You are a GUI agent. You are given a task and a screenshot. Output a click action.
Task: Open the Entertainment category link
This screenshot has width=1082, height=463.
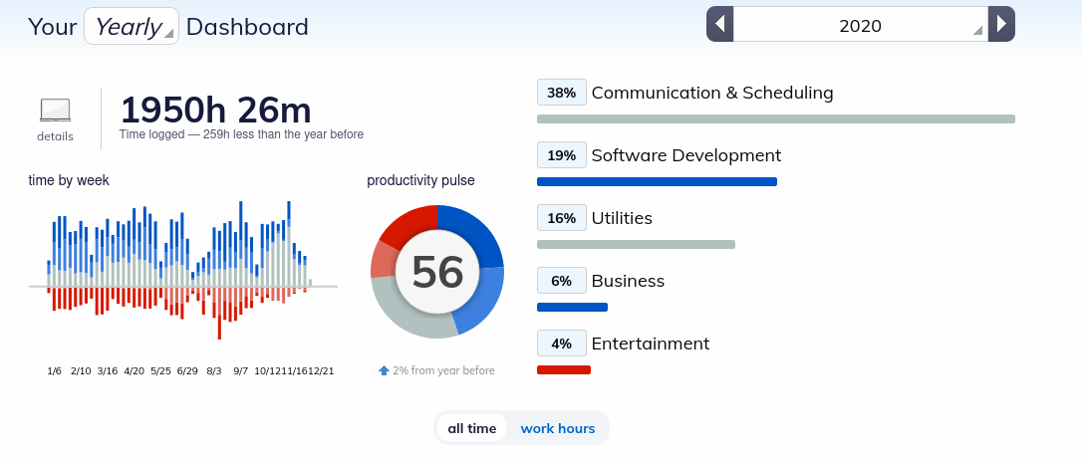(650, 344)
